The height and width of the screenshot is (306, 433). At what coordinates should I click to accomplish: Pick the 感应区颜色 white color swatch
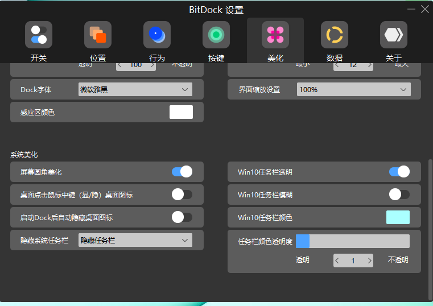point(181,112)
